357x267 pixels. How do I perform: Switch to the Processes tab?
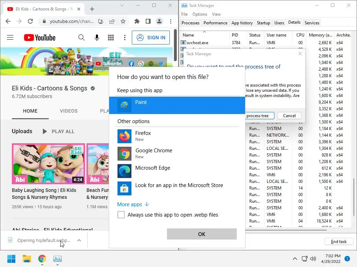(191, 23)
